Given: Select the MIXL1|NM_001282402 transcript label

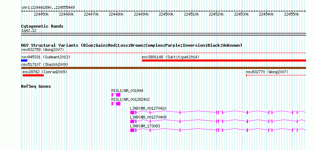Looking at the screenshot, I should (130, 100).
